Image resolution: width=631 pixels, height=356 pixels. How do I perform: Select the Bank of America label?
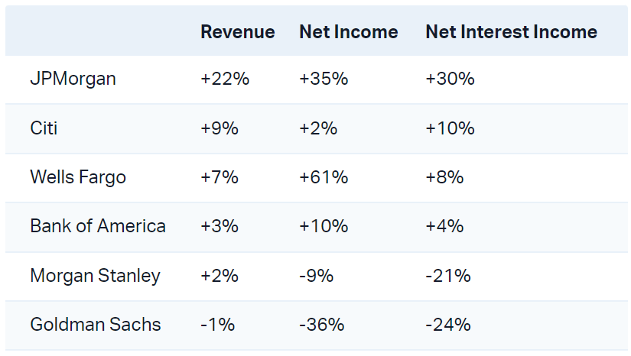[x=98, y=226]
